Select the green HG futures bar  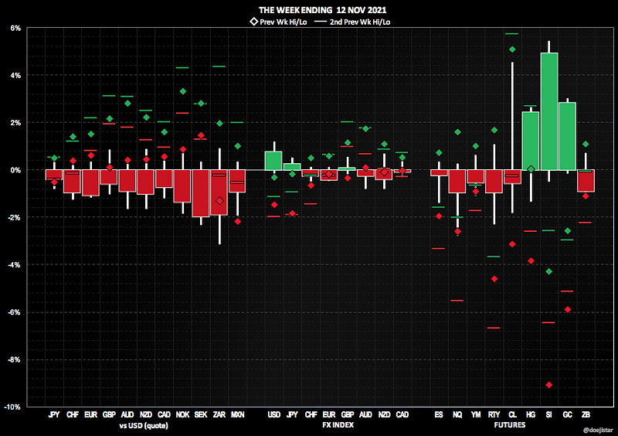click(531, 141)
